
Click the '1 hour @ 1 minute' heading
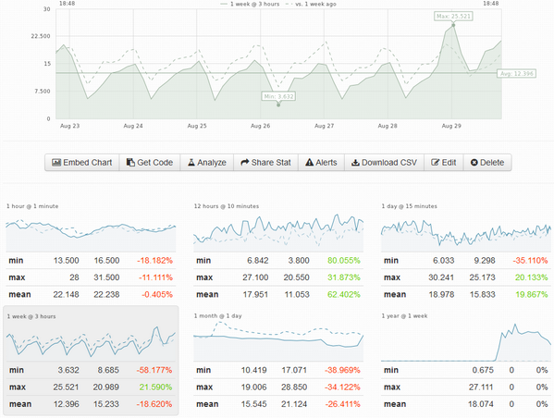(32, 206)
